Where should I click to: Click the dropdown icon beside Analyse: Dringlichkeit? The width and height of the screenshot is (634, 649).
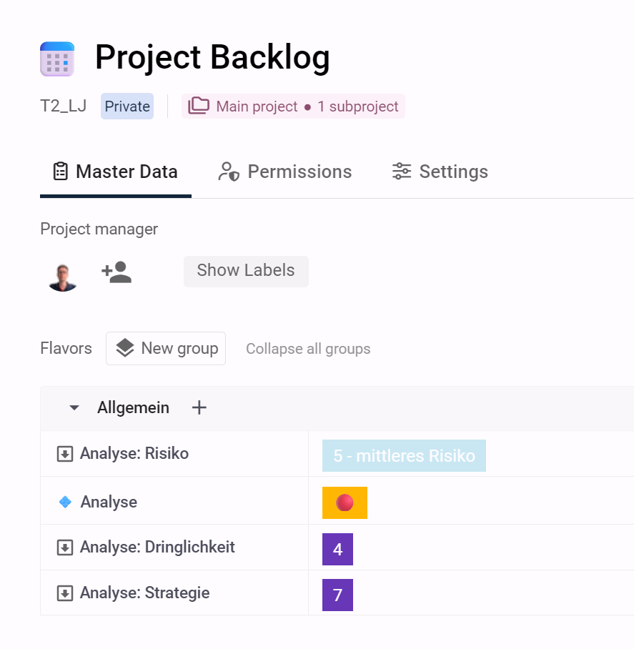tap(65, 548)
